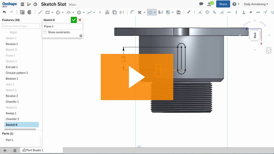Open the tab manager list icon
Screen dimensions: 274x154
pyautogui.click(x=15, y=151)
